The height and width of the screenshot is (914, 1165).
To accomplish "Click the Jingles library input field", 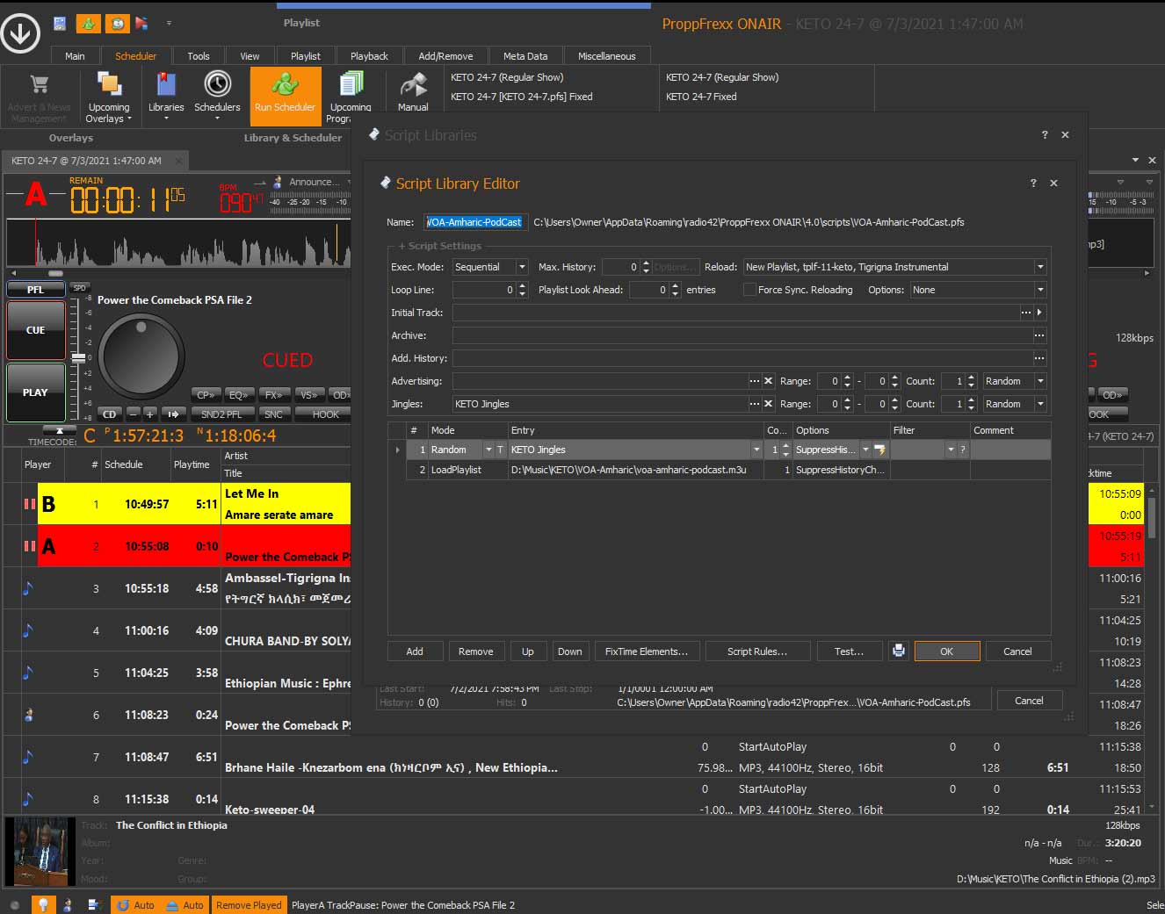I will (x=600, y=404).
